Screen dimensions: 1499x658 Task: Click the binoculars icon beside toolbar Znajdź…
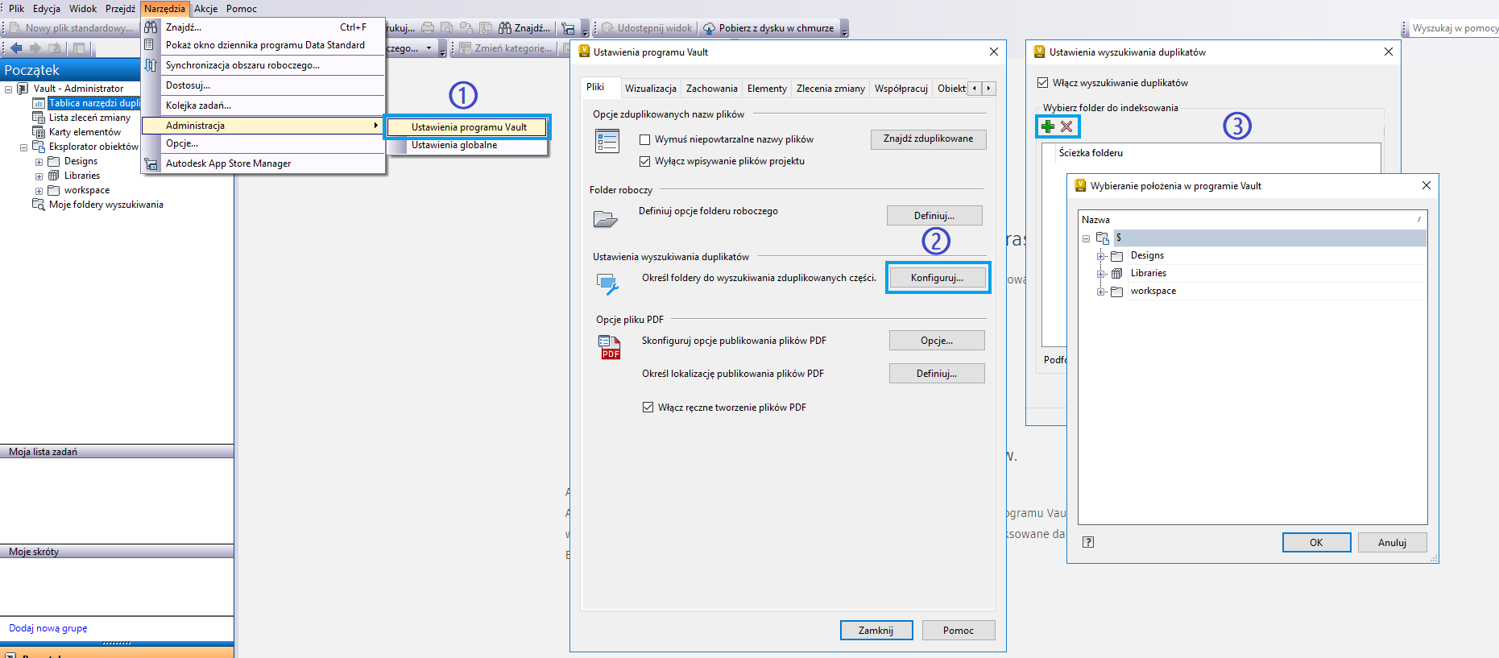click(505, 28)
